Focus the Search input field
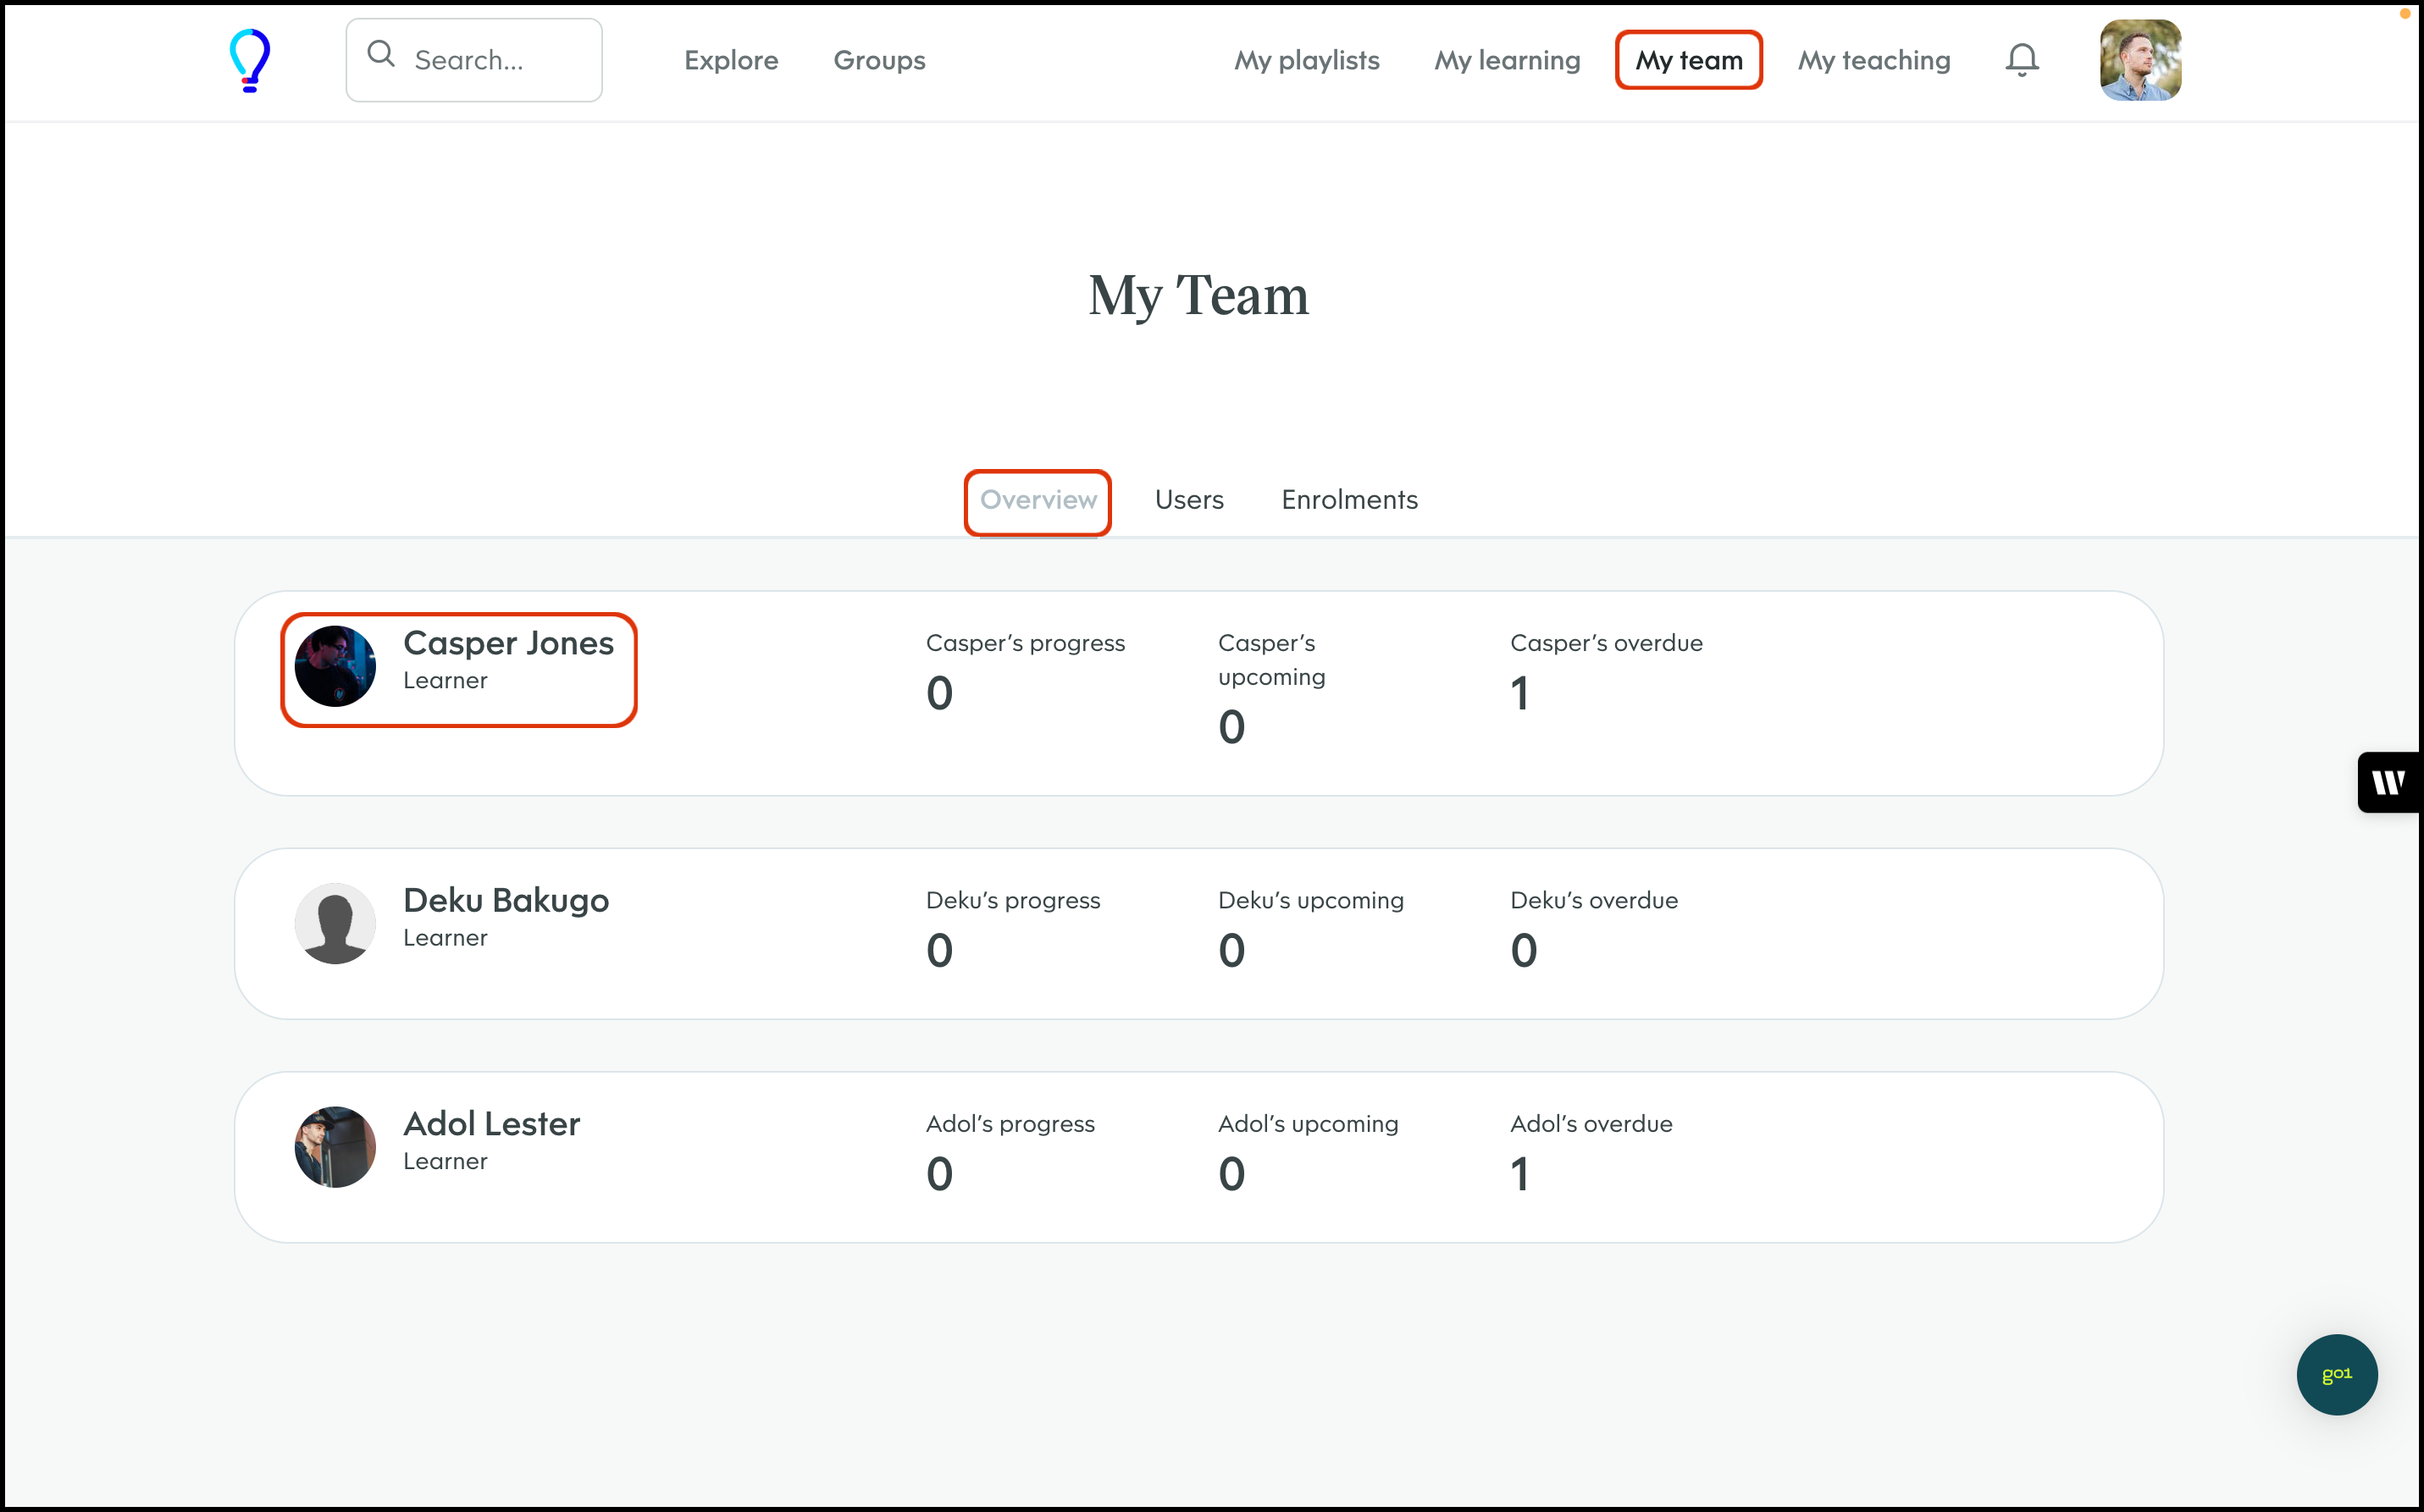This screenshot has width=2424, height=1512. click(x=474, y=60)
